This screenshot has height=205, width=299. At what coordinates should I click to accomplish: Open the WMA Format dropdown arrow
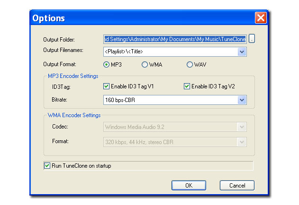point(242,142)
